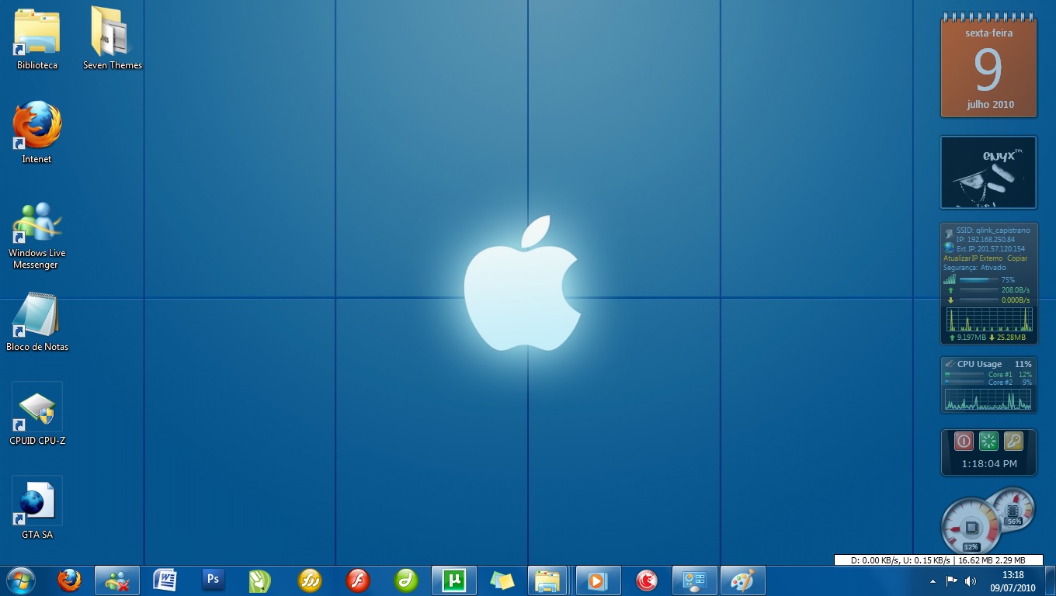Image resolution: width=1056 pixels, height=596 pixels.
Task: Click the wireless signal strength bar at 75%
Action: point(978,279)
